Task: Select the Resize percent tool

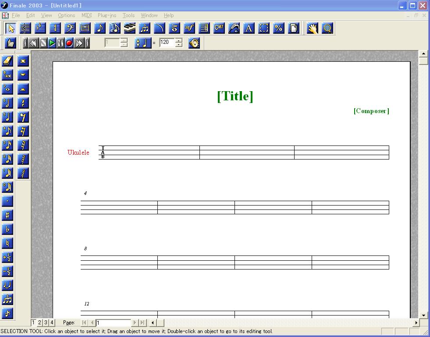Action: [x=279, y=28]
